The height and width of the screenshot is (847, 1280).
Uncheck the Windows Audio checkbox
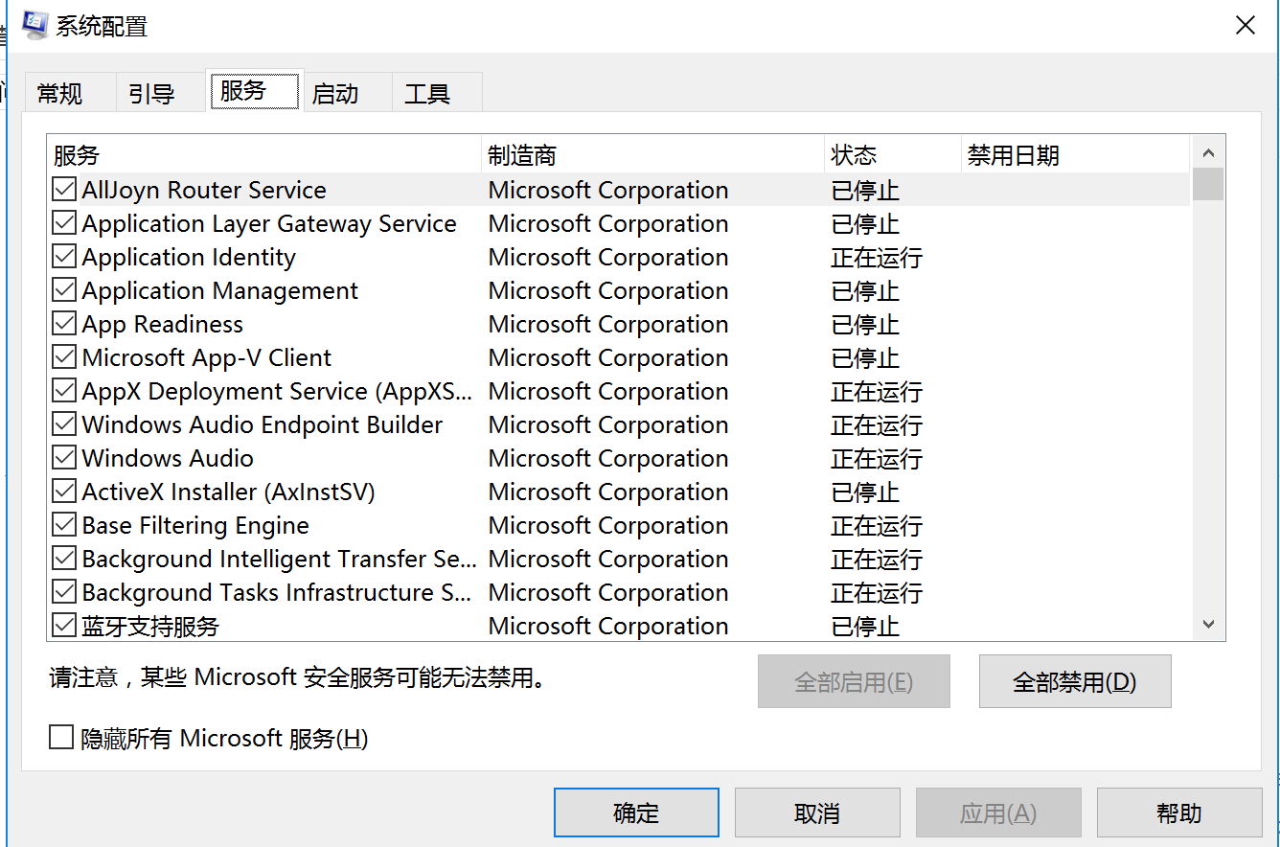[64, 458]
